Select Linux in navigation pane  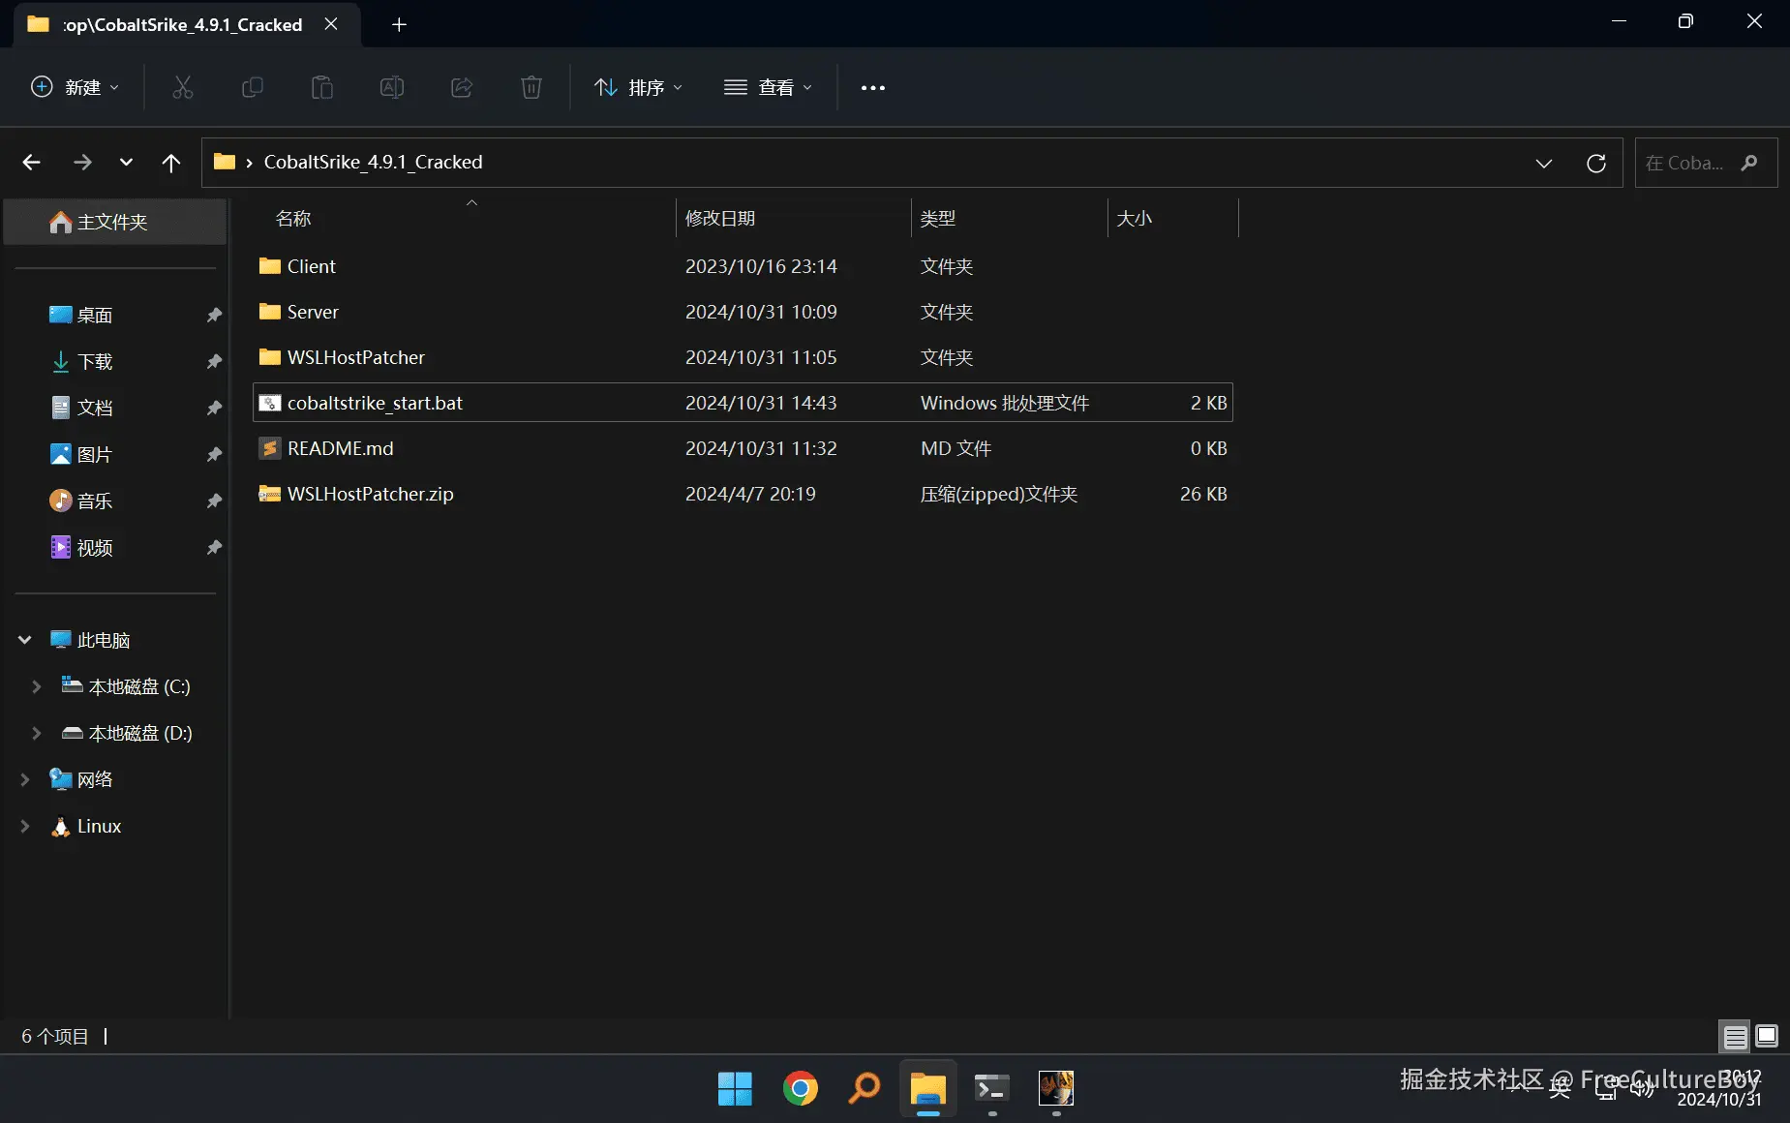[x=99, y=826]
